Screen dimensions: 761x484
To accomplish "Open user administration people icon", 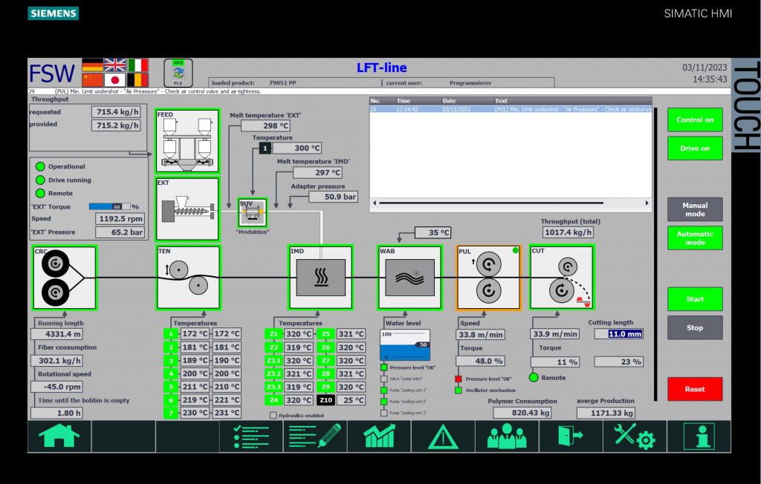I will point(507,436).
